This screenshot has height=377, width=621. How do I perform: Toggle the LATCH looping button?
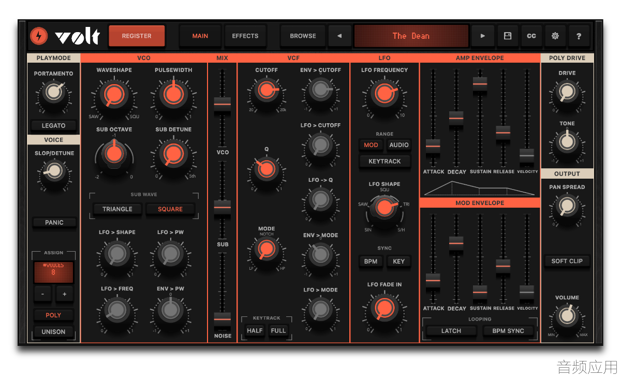[451, 331]
